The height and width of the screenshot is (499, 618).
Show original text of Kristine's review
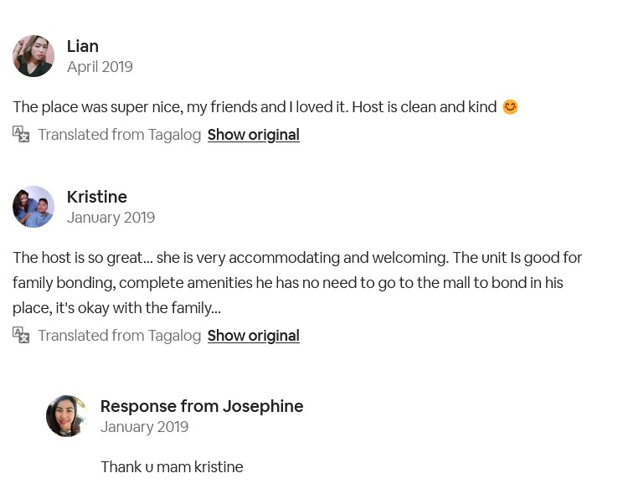253,336
